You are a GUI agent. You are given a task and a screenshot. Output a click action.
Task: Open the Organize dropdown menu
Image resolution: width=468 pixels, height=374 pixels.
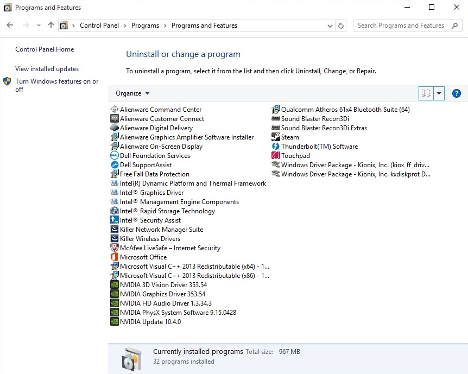tap(132, 93)
